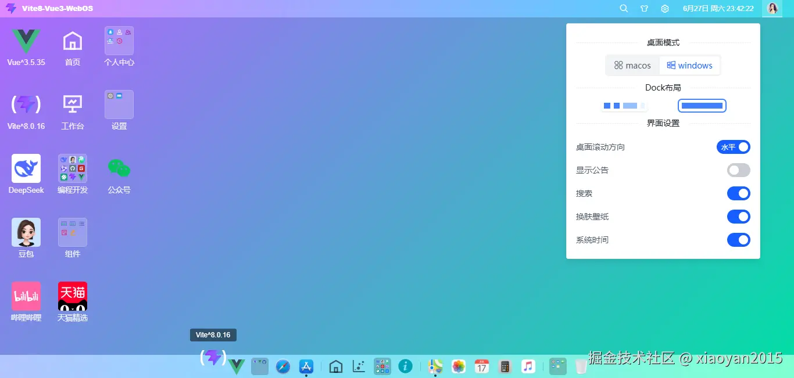Image resolution: width=794 pixels, height=378 pixels.
Task: Turn off the 系统时间 switch
Action: 739,240
